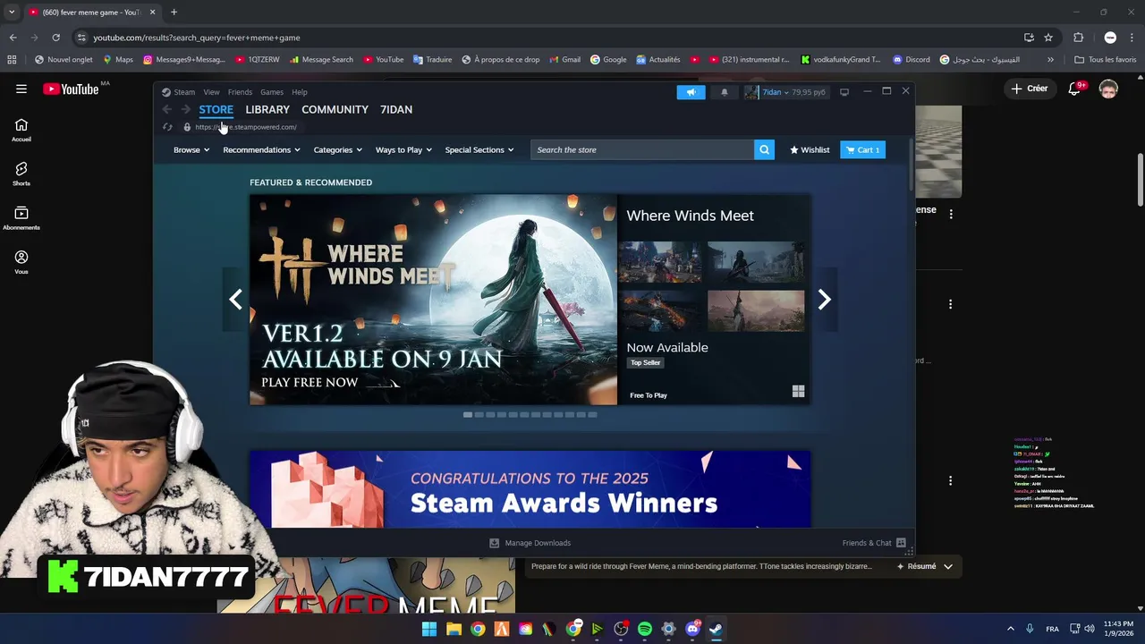Bookmark this page with the star icon
Image resolution: width=1145 pixels, height=644 pixels.
pyautogui.click(x=1048, y=38)
